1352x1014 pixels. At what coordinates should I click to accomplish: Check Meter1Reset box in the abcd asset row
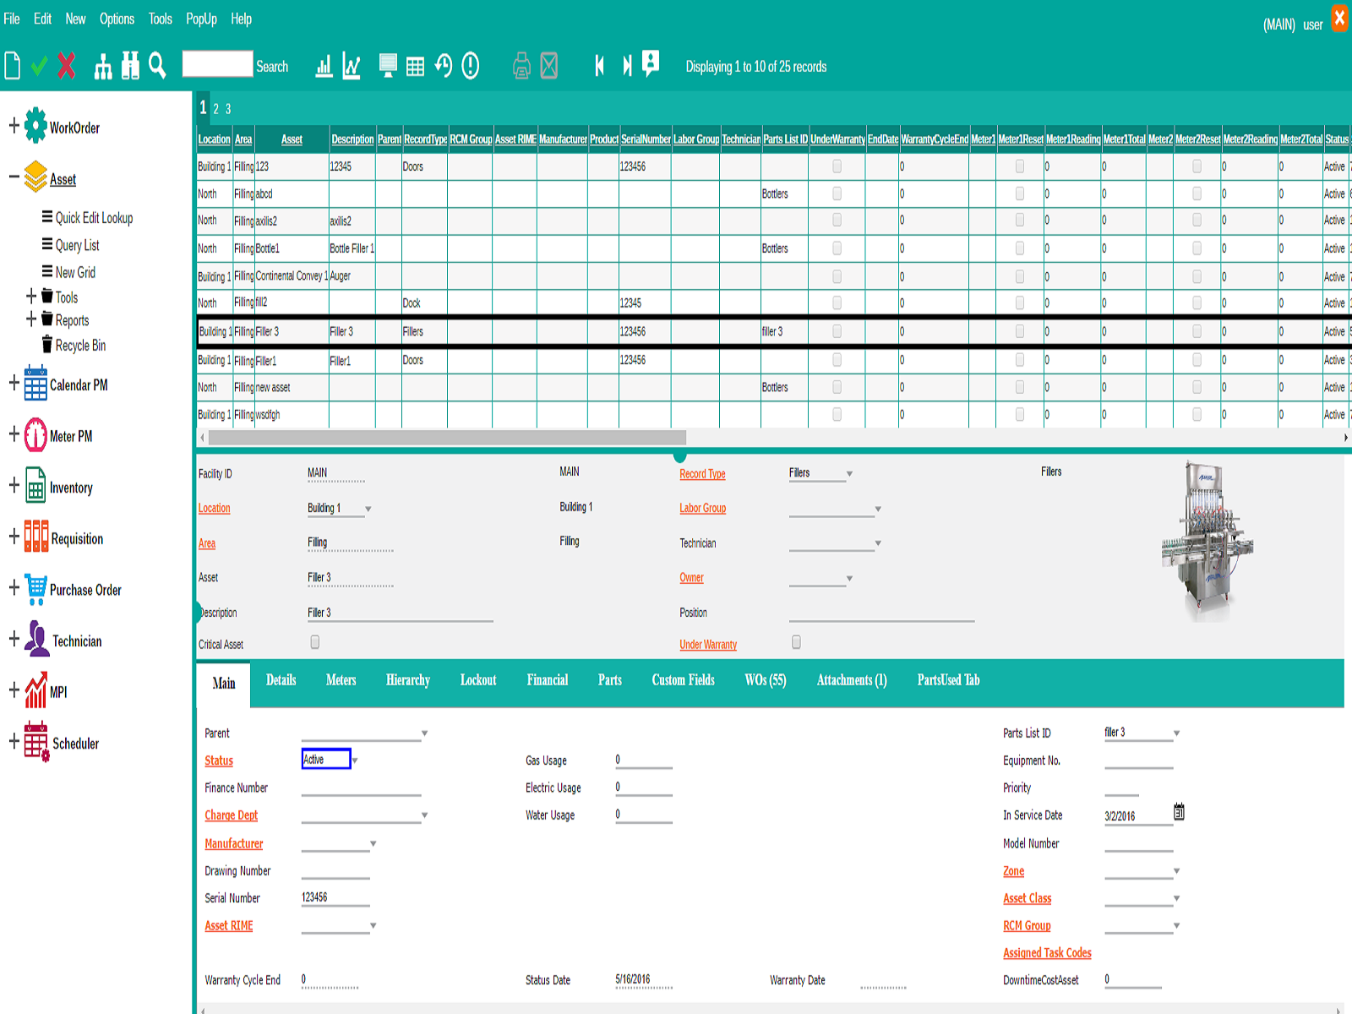1020,194
